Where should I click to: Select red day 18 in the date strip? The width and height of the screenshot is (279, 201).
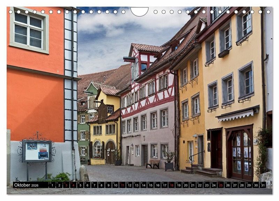click(171, 185)
